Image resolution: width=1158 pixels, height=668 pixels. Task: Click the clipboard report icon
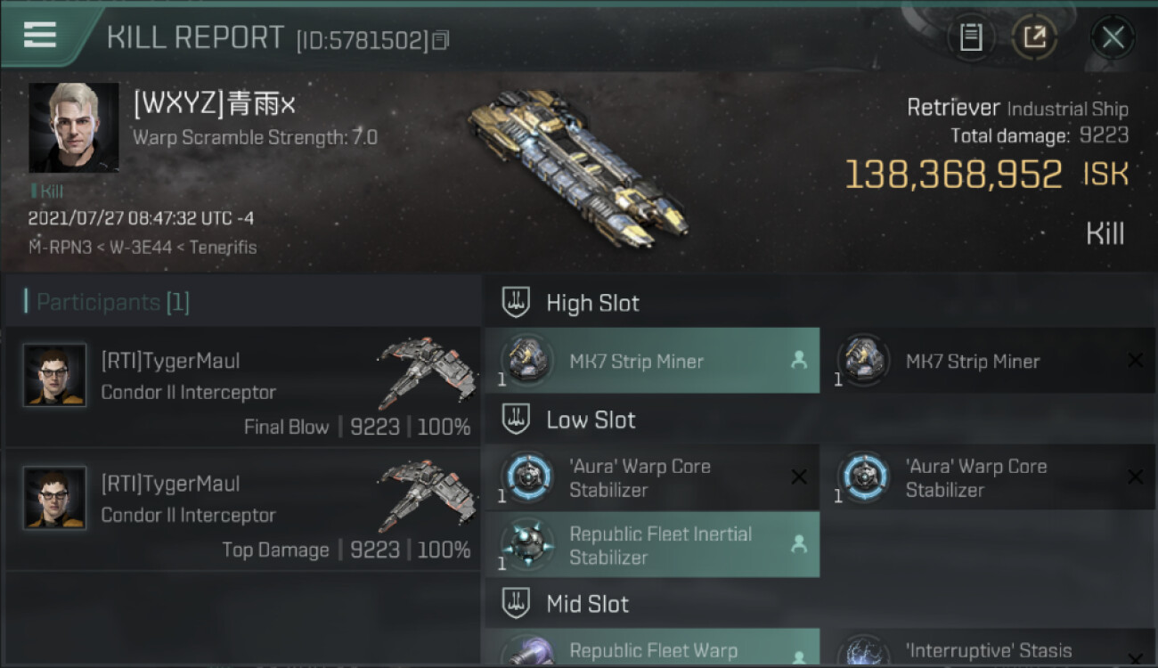pos(970,37)
